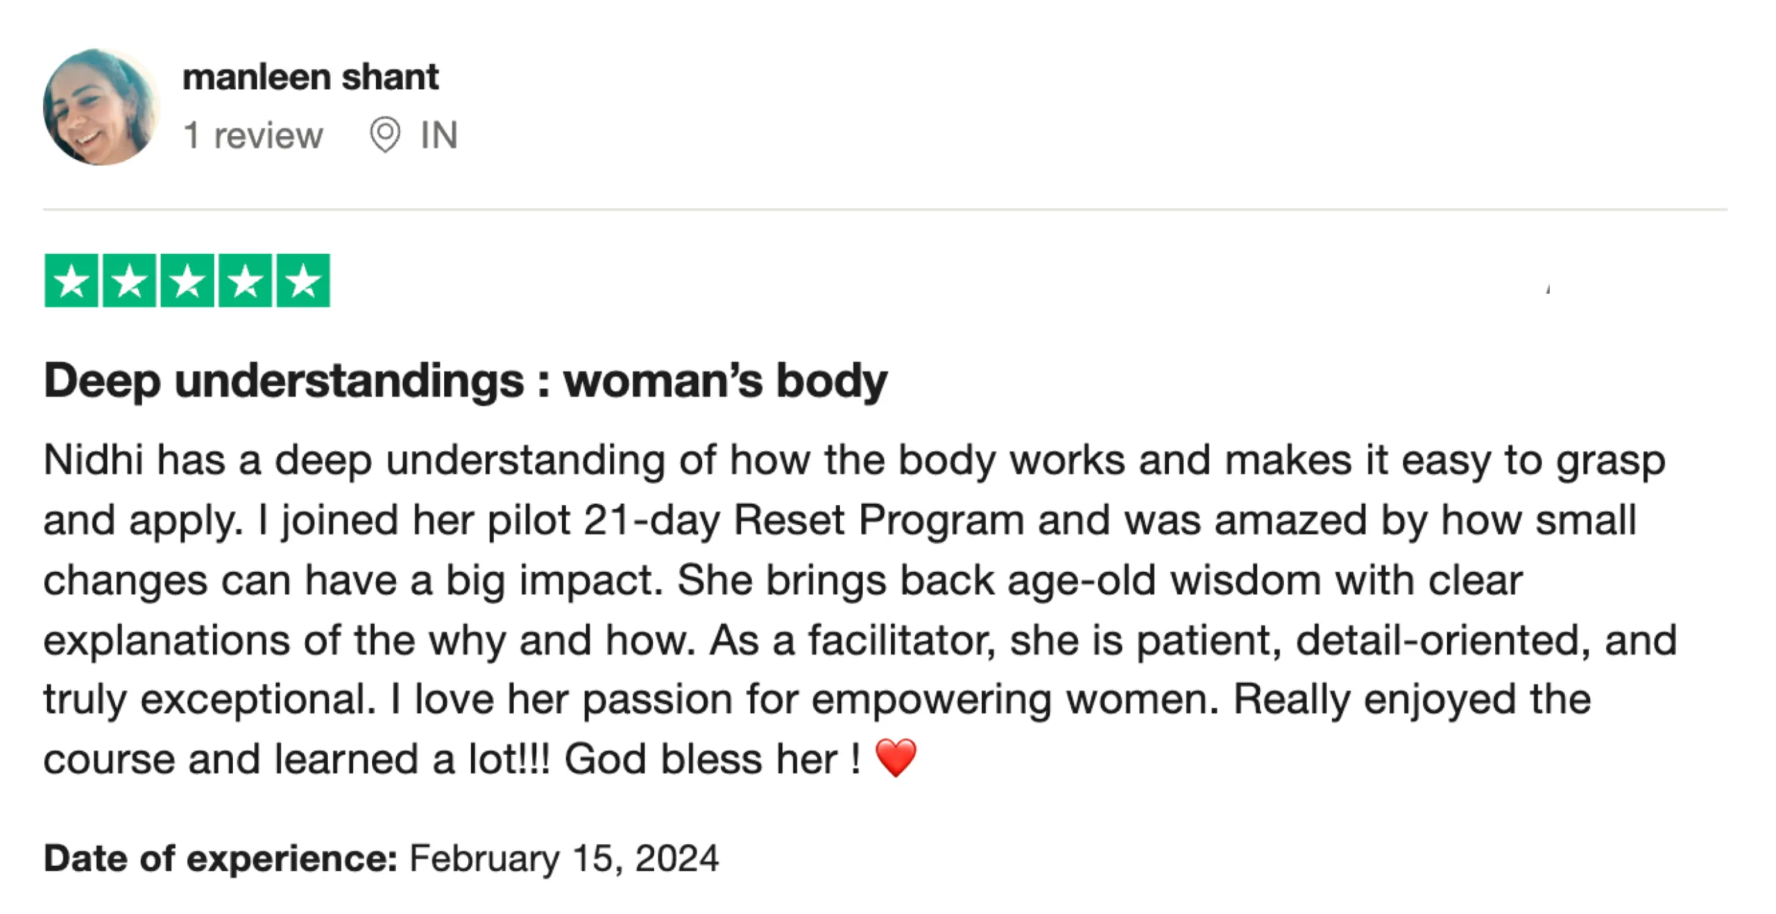Click the IN country code label
The width and height of the screenshot is (1776, 914).
click(438, 135)
